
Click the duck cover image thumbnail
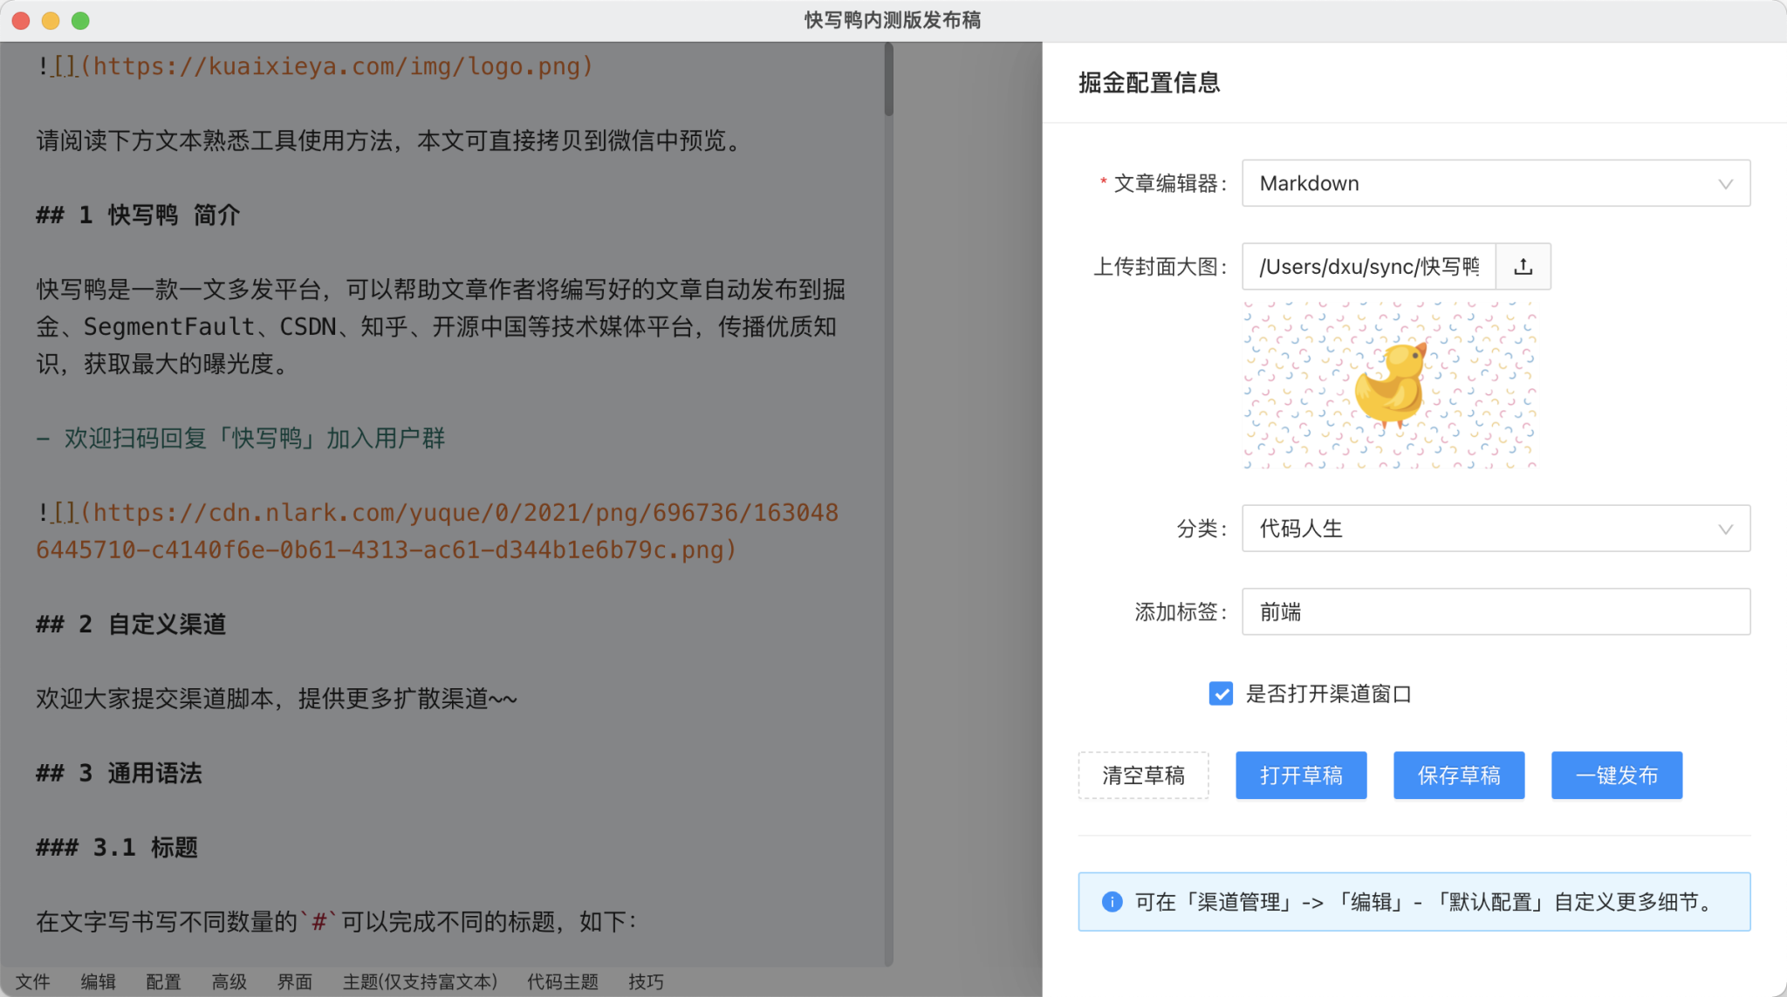coord(1391,384)
